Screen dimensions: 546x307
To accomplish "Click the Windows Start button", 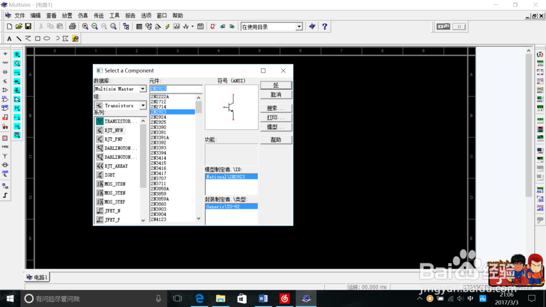I will (x=10, y=298).
